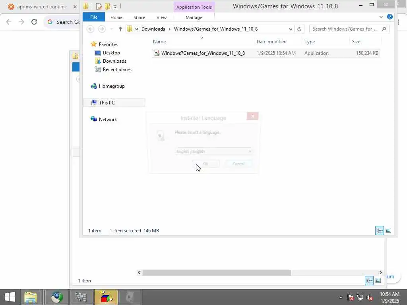Go up one folder level with the Up arrow
The height and width of the screenshot is (305, 407).
point(120,29)
